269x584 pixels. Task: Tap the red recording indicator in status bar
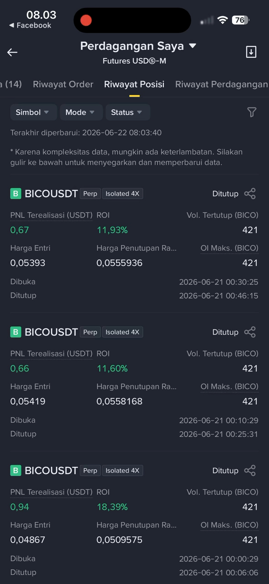[x=86, y=20]
